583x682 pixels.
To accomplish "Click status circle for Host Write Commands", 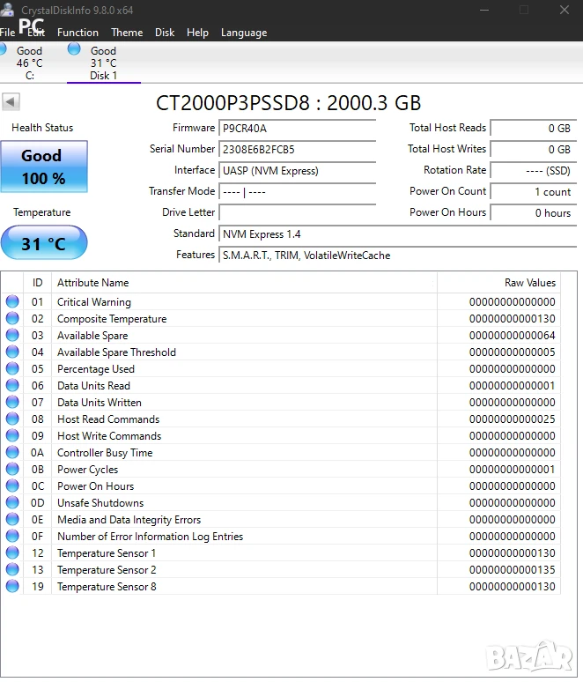I will (12, 435).
